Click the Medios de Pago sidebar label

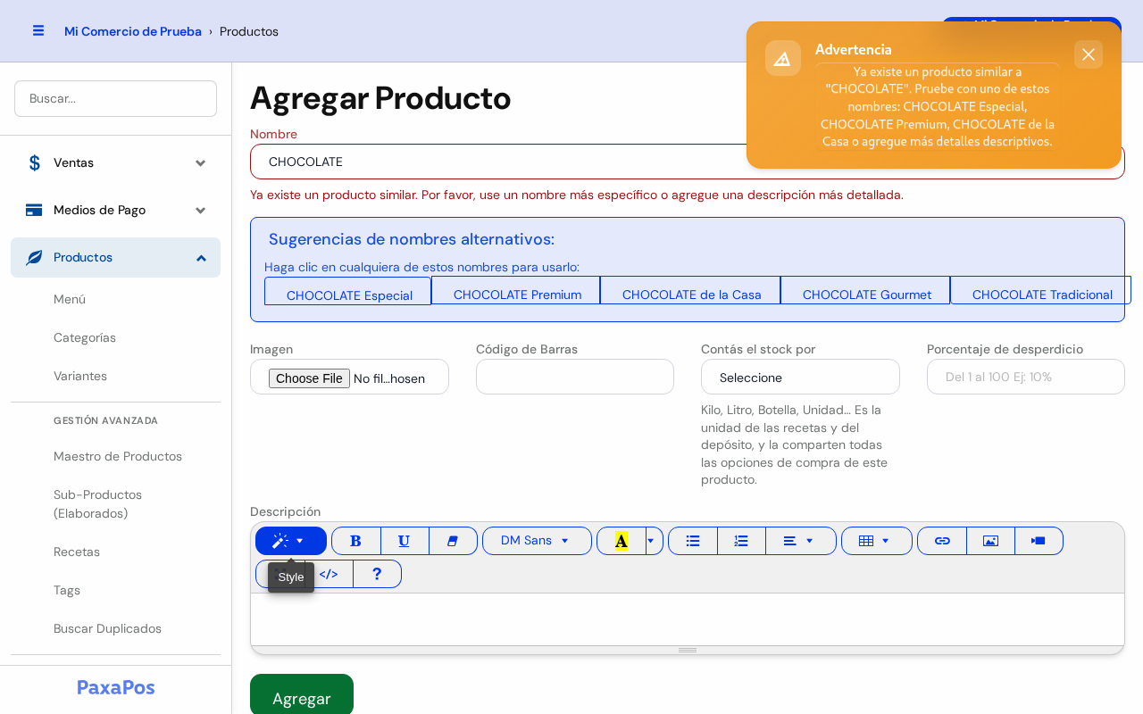[x=99, y=210]
